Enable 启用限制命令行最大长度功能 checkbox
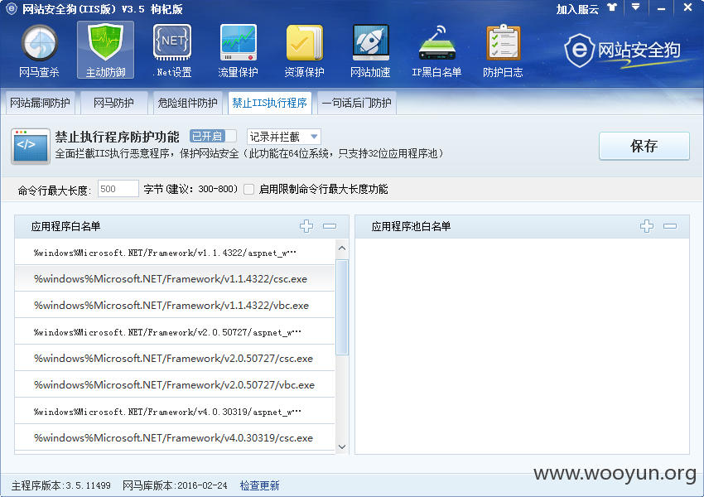The width and height of the screenshot is (704, 497). tap(248, 189)
